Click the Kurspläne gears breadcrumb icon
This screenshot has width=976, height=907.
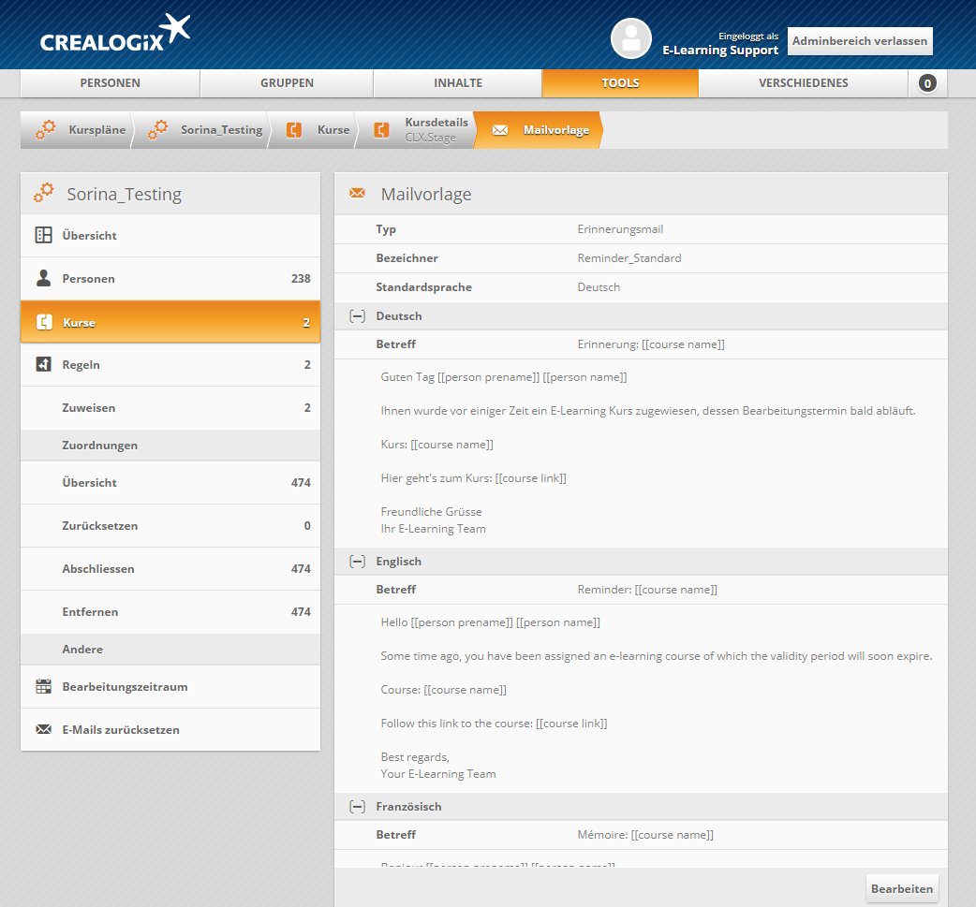coord(46,130)
